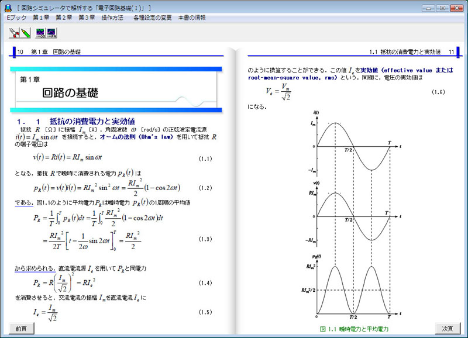Click equation number (1.5)
The image size is (468, 338).
click(x=205, y=312)
